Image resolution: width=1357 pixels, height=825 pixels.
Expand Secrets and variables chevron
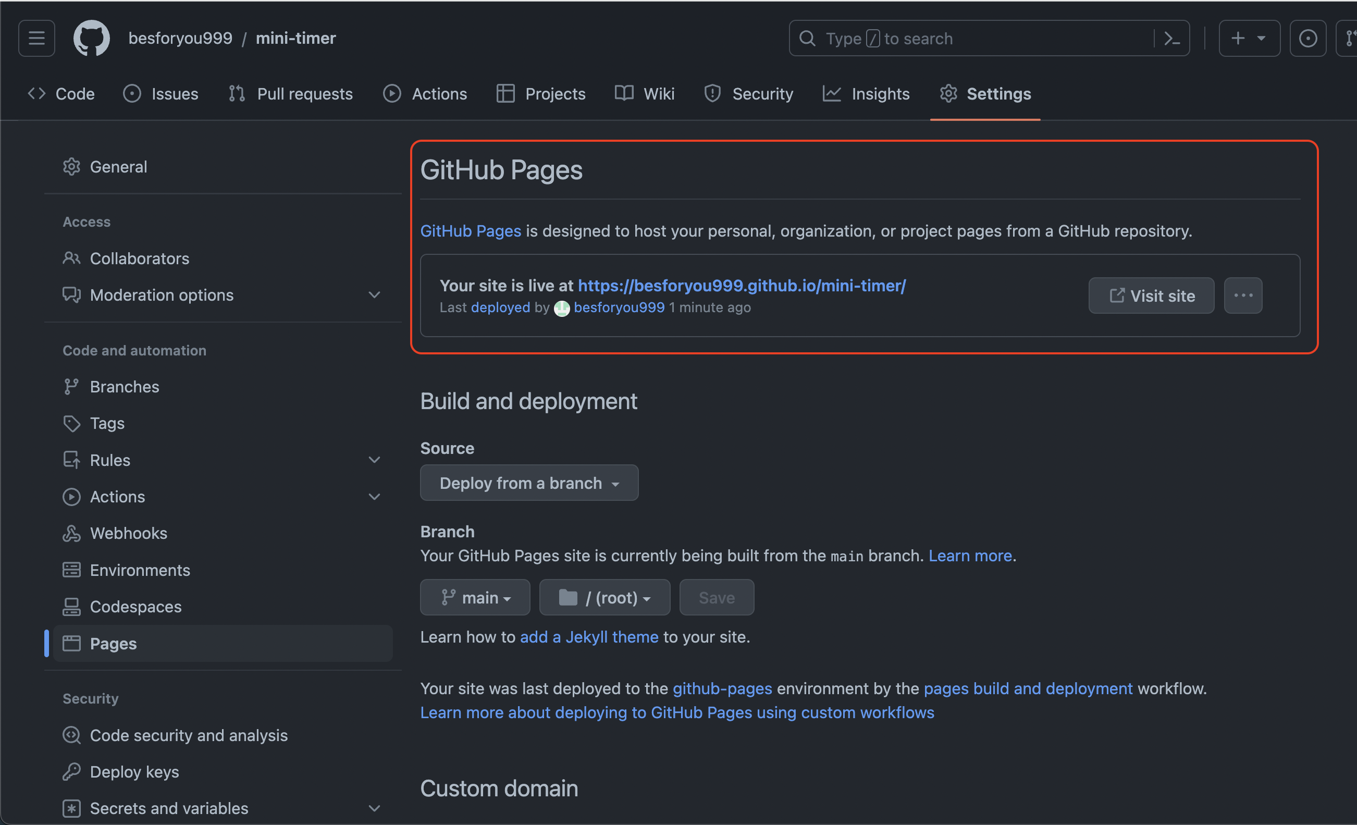375,808
